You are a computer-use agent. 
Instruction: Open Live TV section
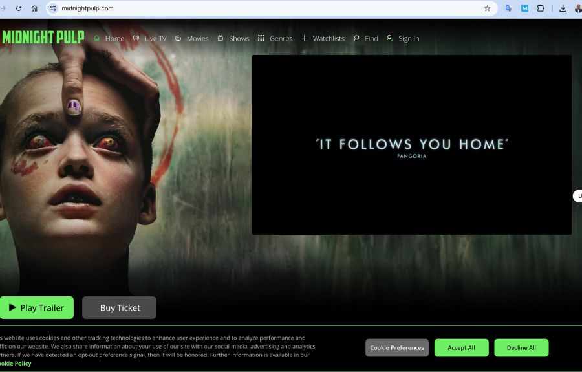155,38
